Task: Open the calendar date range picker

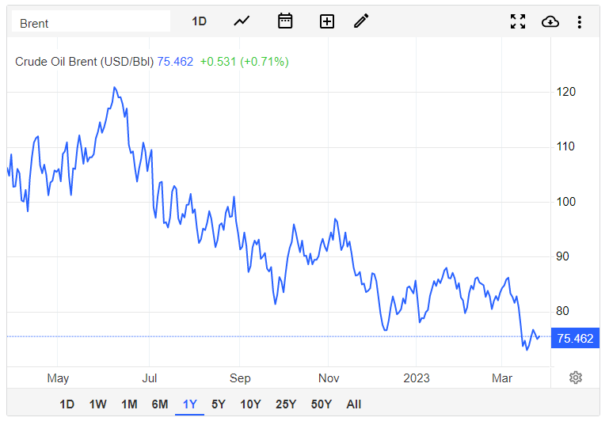Action: click(x=285, y=21)
